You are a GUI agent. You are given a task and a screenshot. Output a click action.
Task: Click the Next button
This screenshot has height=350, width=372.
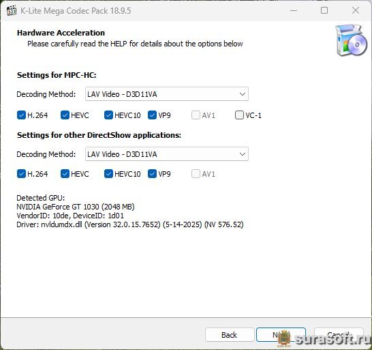coord(281,335)
